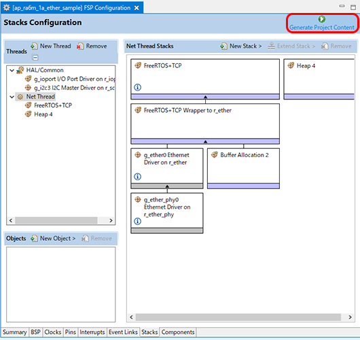Switch to the Components tab
The height and width of the screenshot is (340, 360).
(x=178, y=333)
